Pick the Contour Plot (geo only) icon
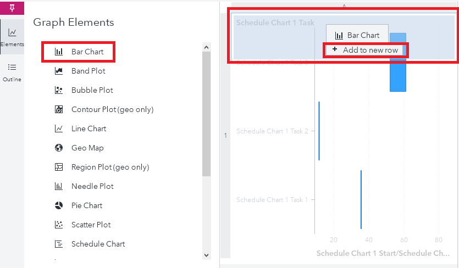Viewport: 459px width, 268px height. point(59,110)
